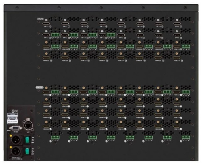Select HDMI 2.0 input port number 28
The image size is (202, 165).
coord(102,58)
